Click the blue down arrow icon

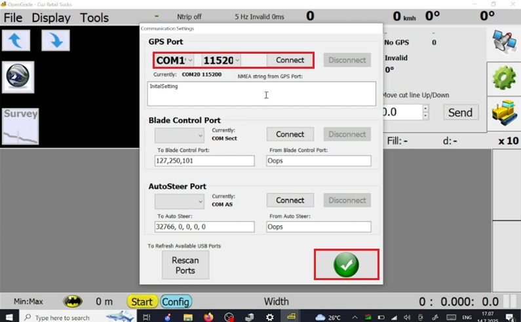point(56,41)
